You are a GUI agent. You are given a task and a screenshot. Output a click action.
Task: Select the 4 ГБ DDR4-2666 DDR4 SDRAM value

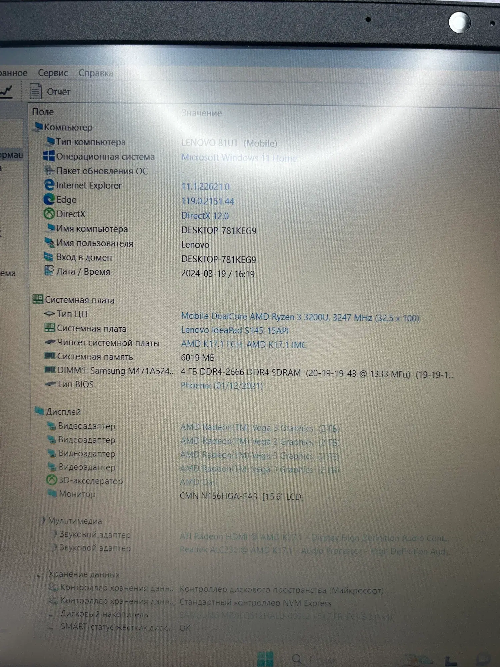pyautogui.click(x=317, y=374)
